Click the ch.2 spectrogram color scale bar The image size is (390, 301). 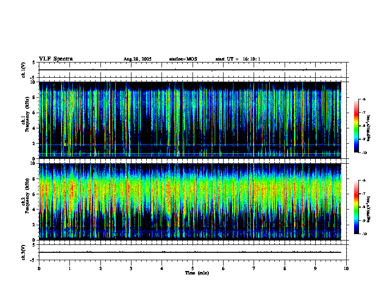click(357, 207)
